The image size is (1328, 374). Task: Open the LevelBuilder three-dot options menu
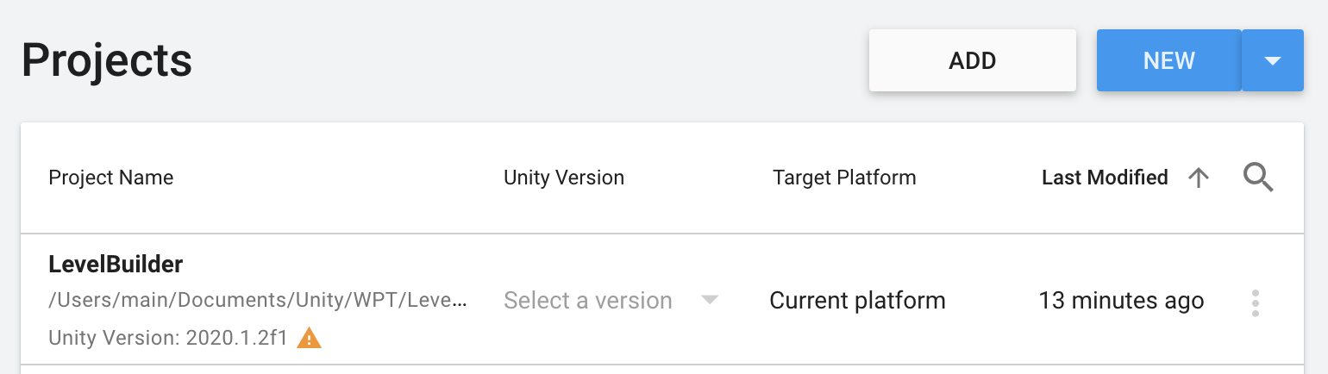1256,302
